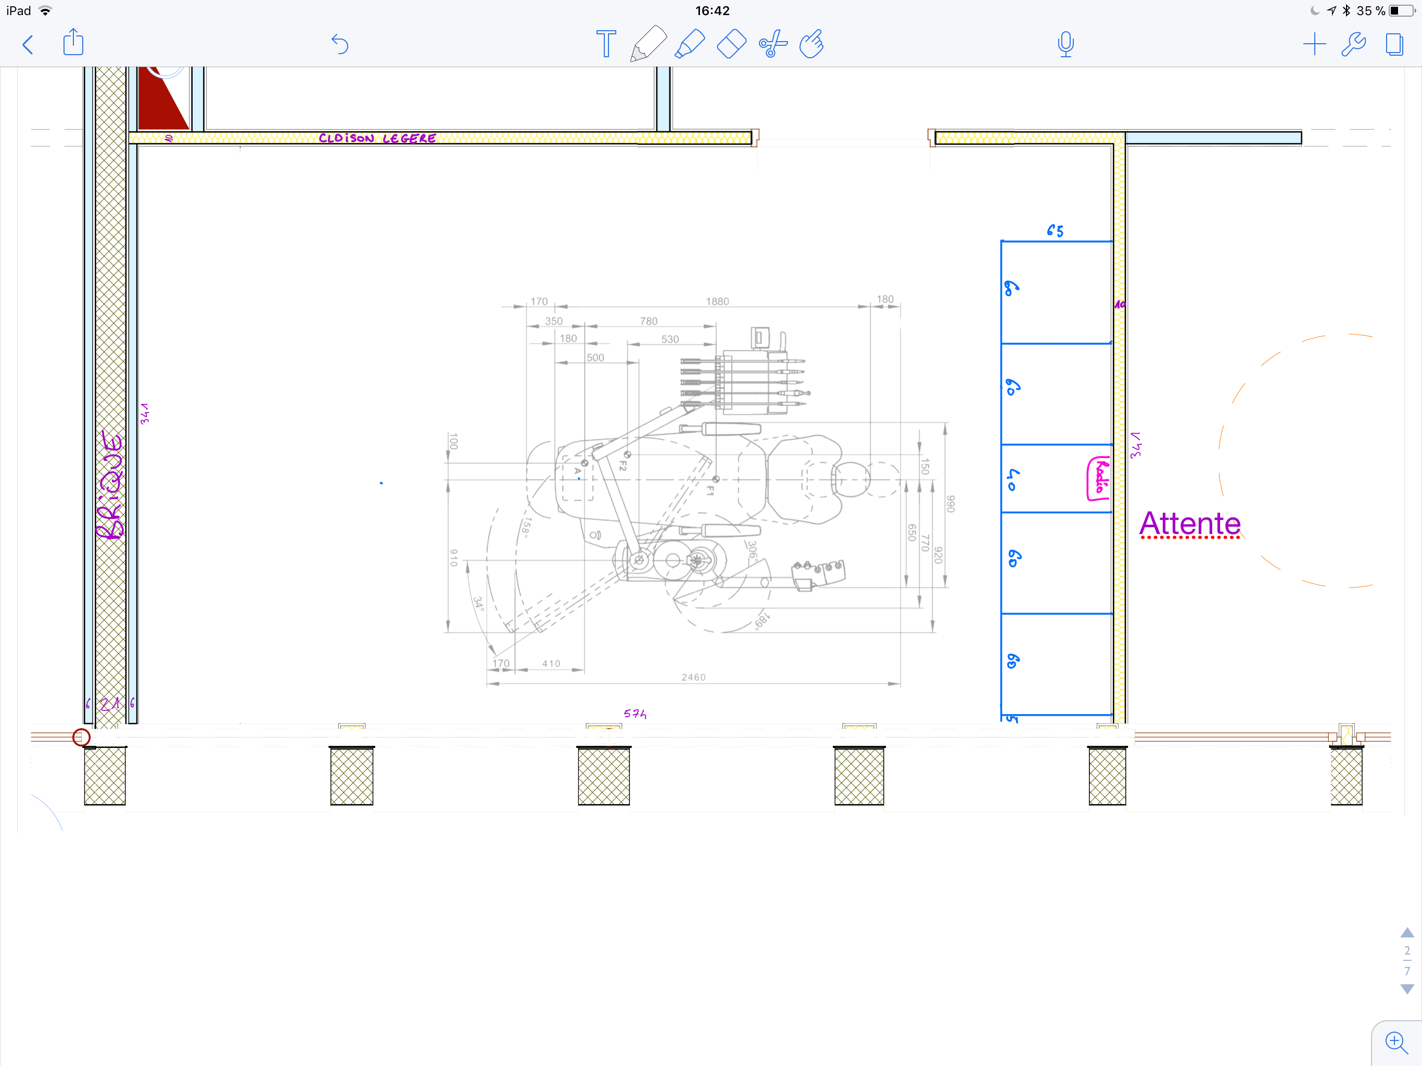Select the Text tool
Screen dimensions: 1422x1066
point(605,44)
